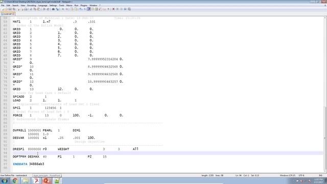
Task: Click the scrollbar down arrow
Action: pos(325,171)
